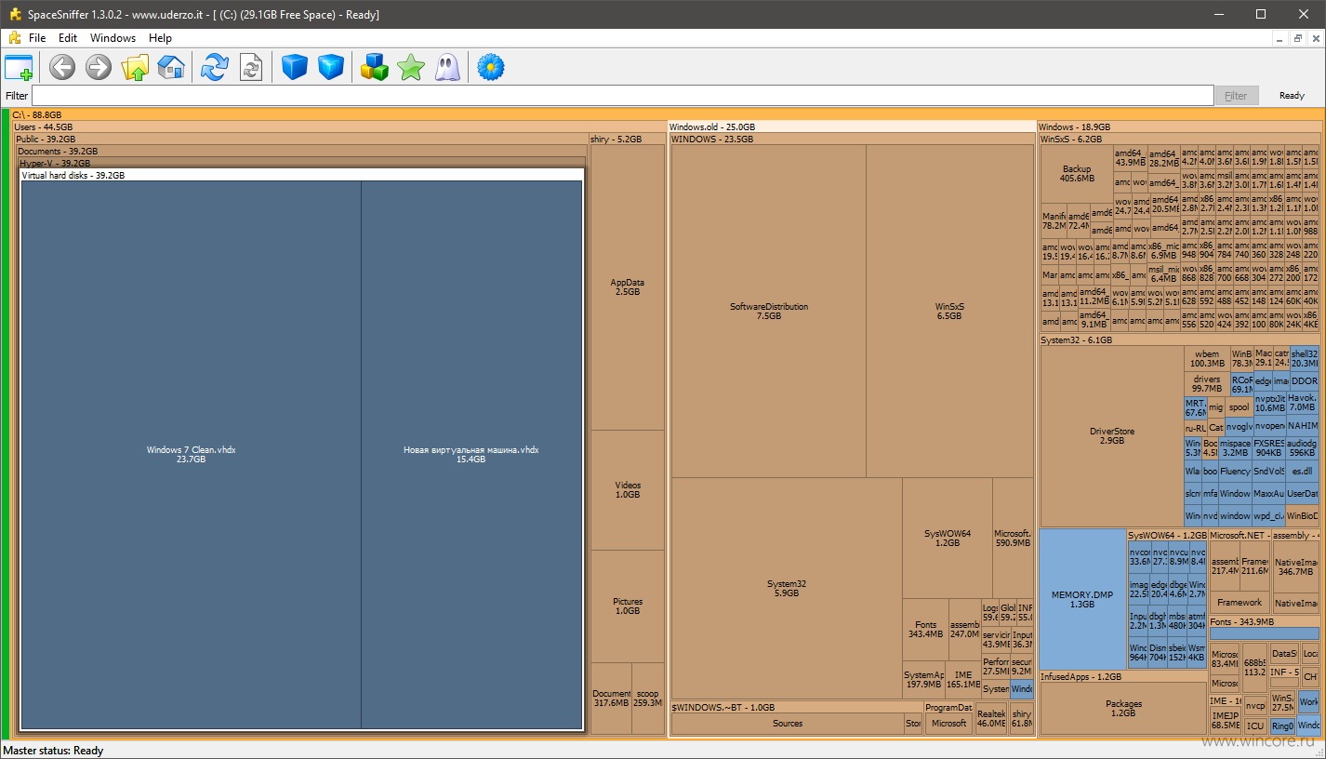
Task: Click the folder up-level icon
Action: pos(135,67)
